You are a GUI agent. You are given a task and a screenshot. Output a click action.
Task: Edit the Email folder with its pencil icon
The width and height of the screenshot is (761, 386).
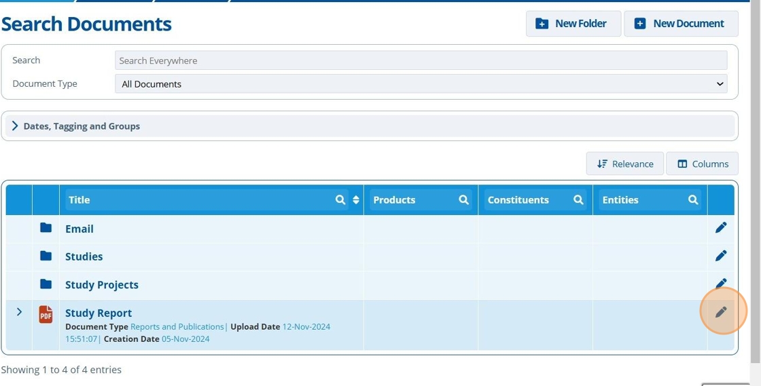(x=721, y=228)
